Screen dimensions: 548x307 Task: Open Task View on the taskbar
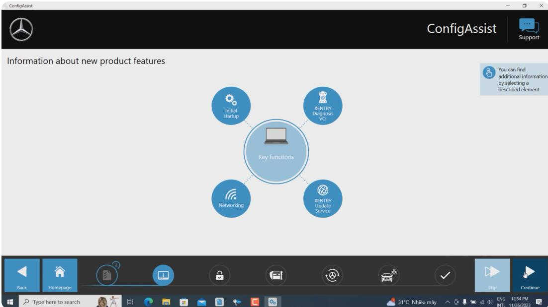point(130,302)
